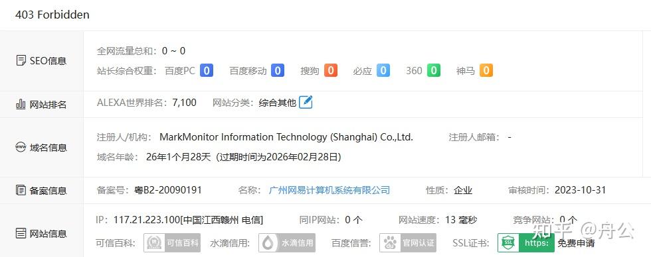651x257 pixels.
Task: Click the 神马 yellow weight badge
Action: pyautogui.click(x=486, y=70)
